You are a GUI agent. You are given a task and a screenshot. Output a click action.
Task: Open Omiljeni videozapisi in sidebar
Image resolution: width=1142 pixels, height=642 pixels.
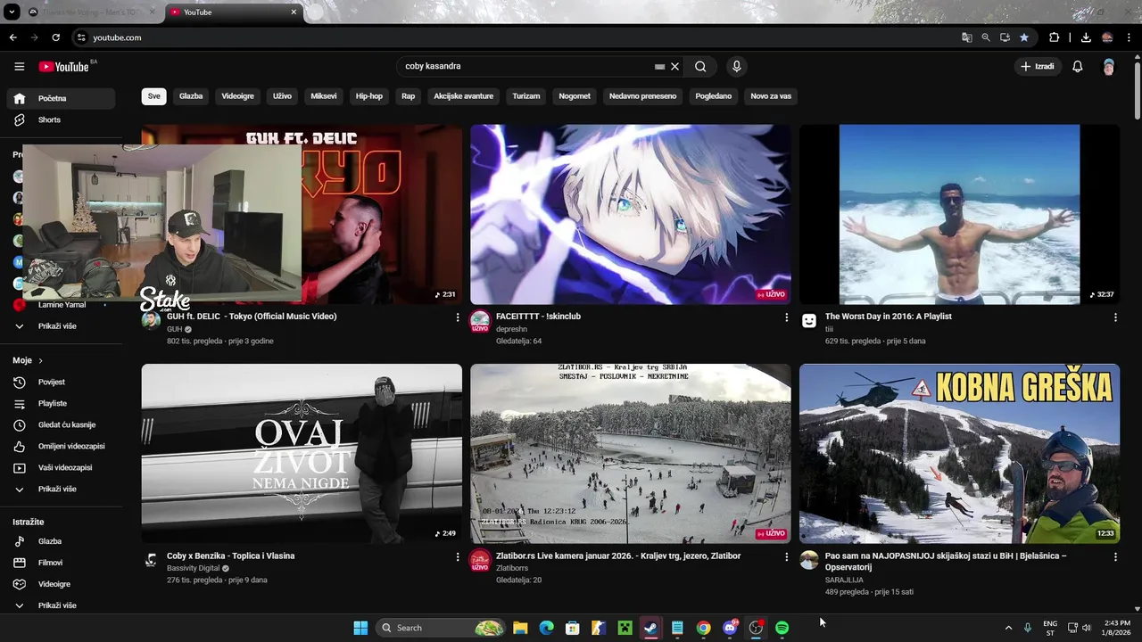[x=62, y=446]
